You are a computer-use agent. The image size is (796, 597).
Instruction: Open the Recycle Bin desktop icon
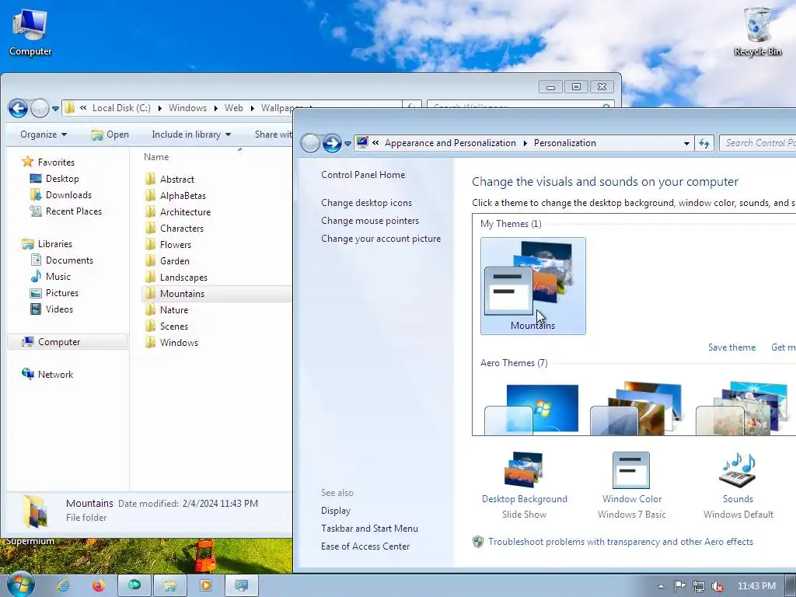[x=757, y=31]
